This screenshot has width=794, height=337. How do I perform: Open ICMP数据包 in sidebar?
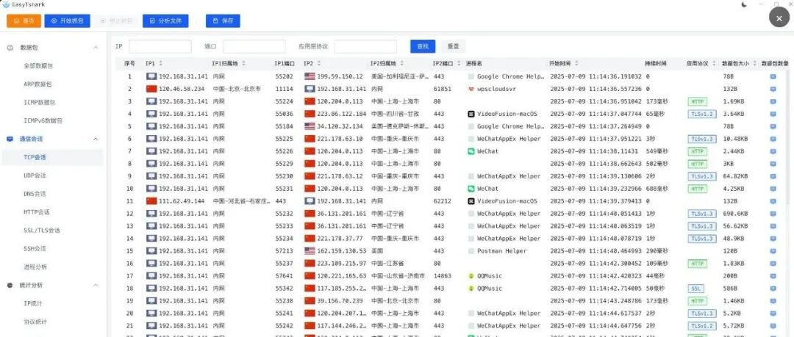(40, 102)
